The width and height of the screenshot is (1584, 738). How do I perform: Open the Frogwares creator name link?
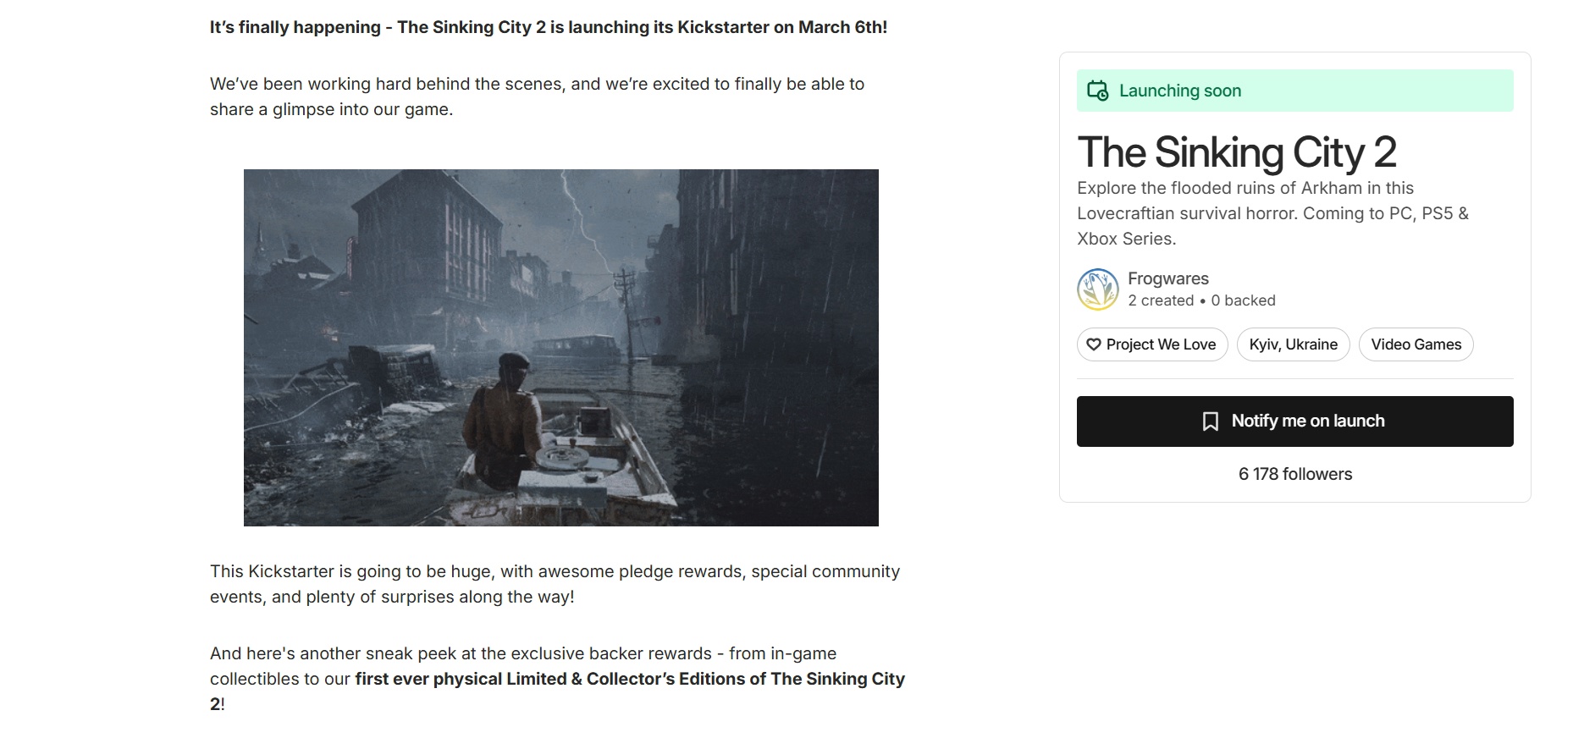(x=1167, y=278)
